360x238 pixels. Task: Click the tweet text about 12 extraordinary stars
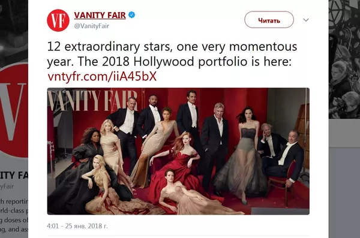(x=172, y=54)
